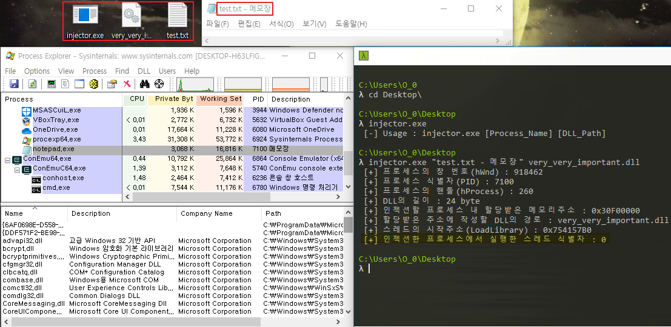Open File menu in Process Explorer
Image resolution: width=671 pixels, height=327 pixels.
point(10,71)
